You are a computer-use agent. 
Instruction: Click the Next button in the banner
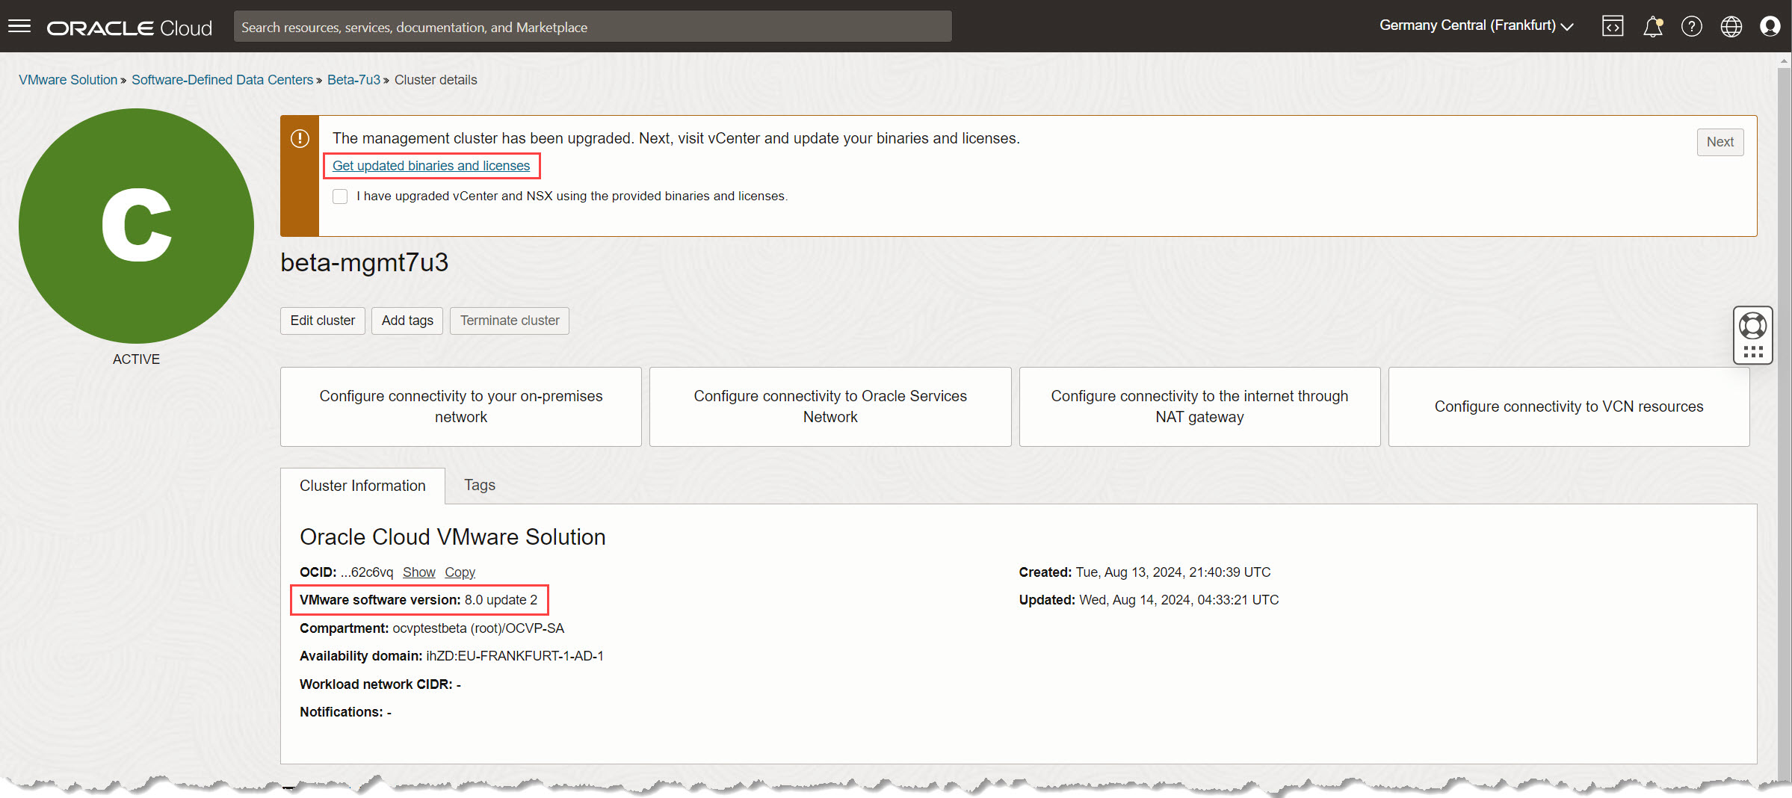pos(1720,142)
